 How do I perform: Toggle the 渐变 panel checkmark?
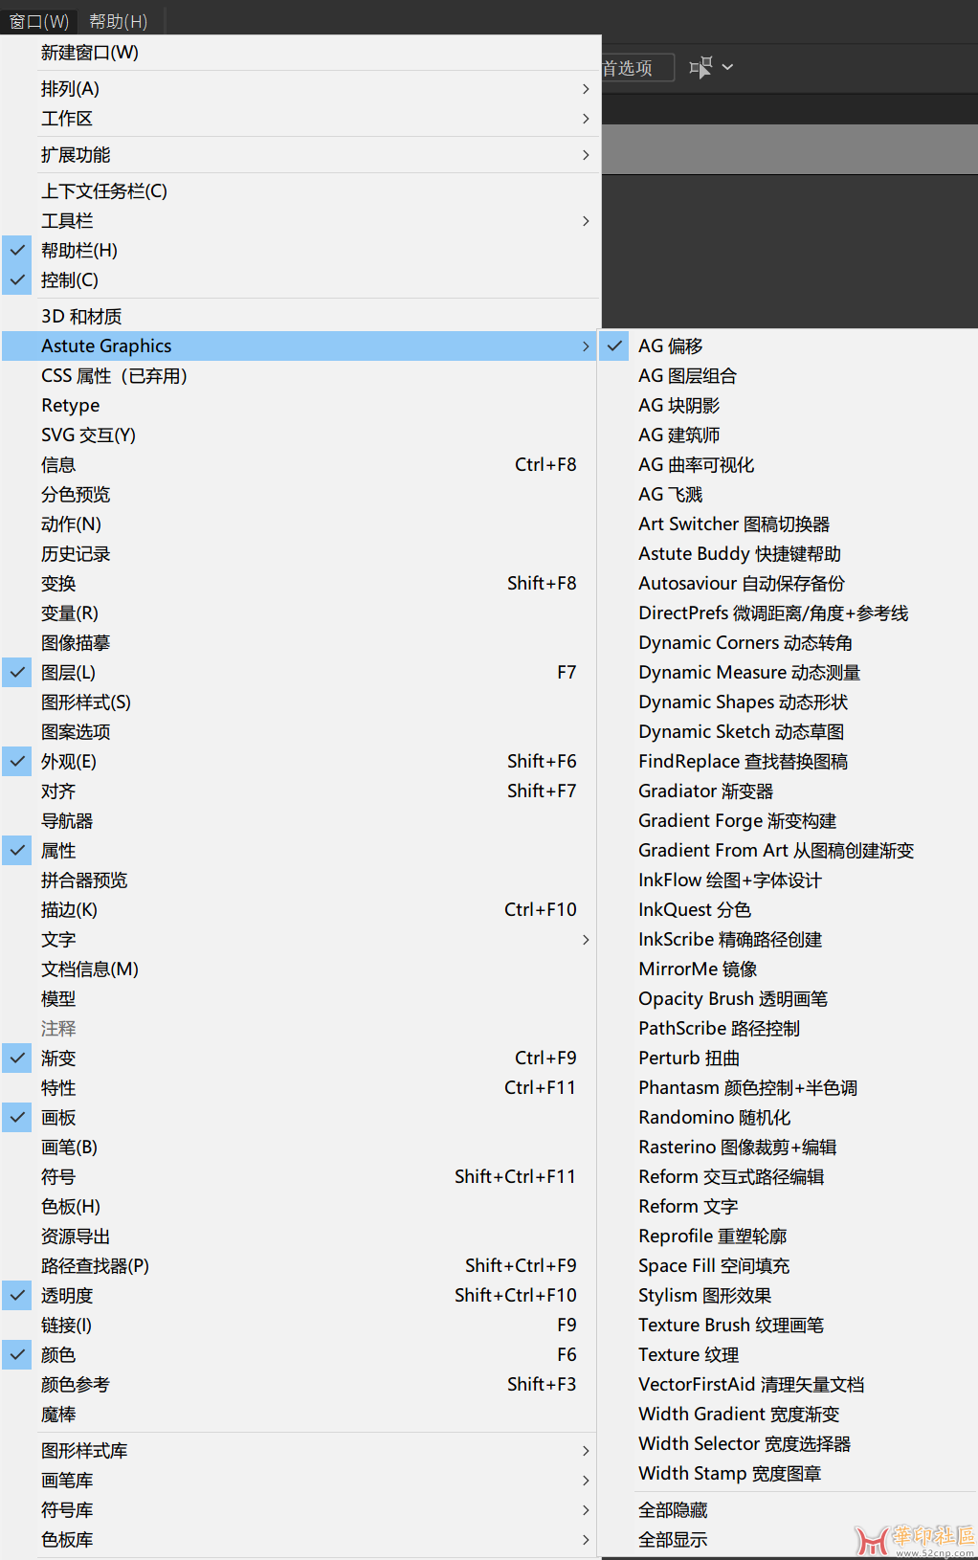[x=58, y=1059]
